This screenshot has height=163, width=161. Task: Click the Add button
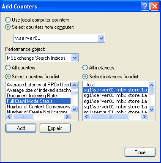pyautogui.click(x=21, y=128)
